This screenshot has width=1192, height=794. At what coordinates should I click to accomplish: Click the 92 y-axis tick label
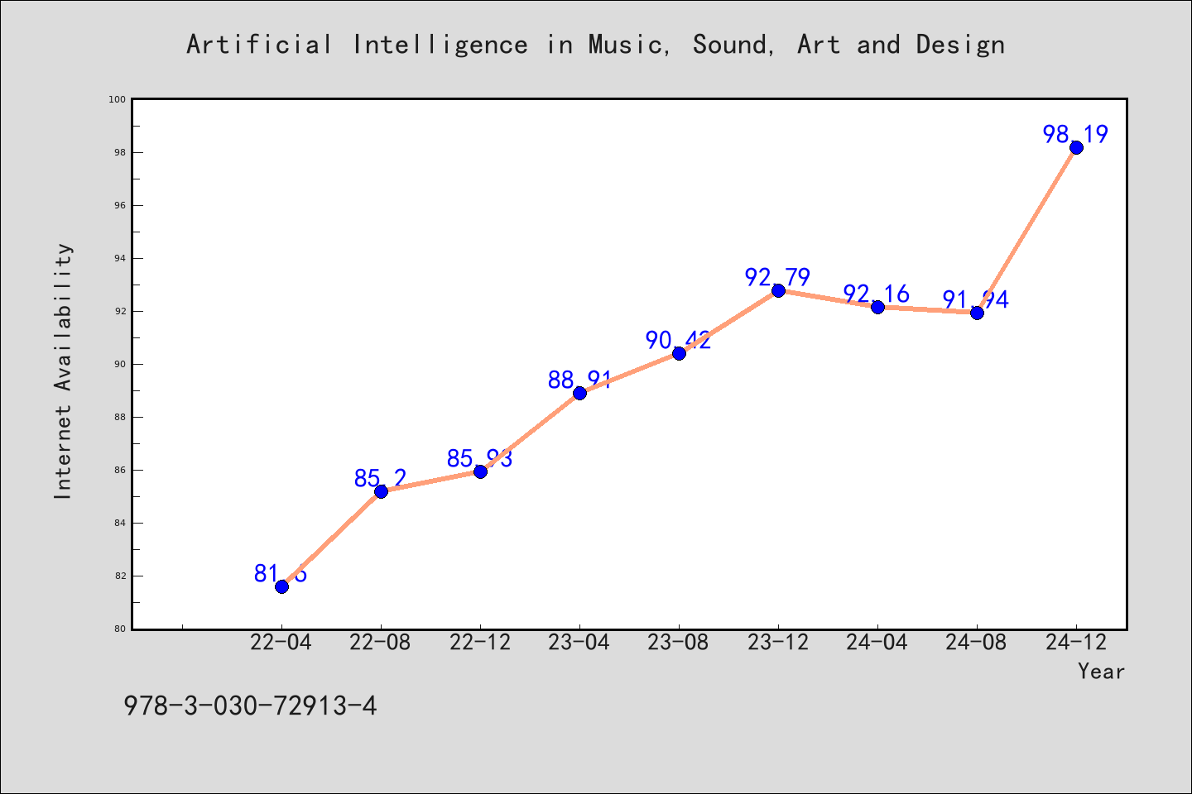coord(121,311)
